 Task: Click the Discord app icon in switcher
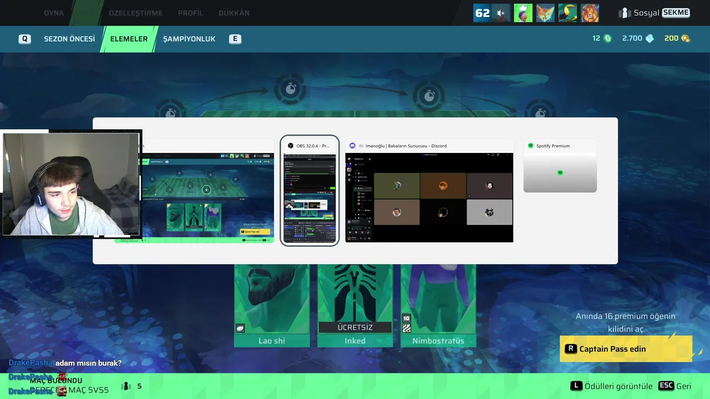click(352, 146)
